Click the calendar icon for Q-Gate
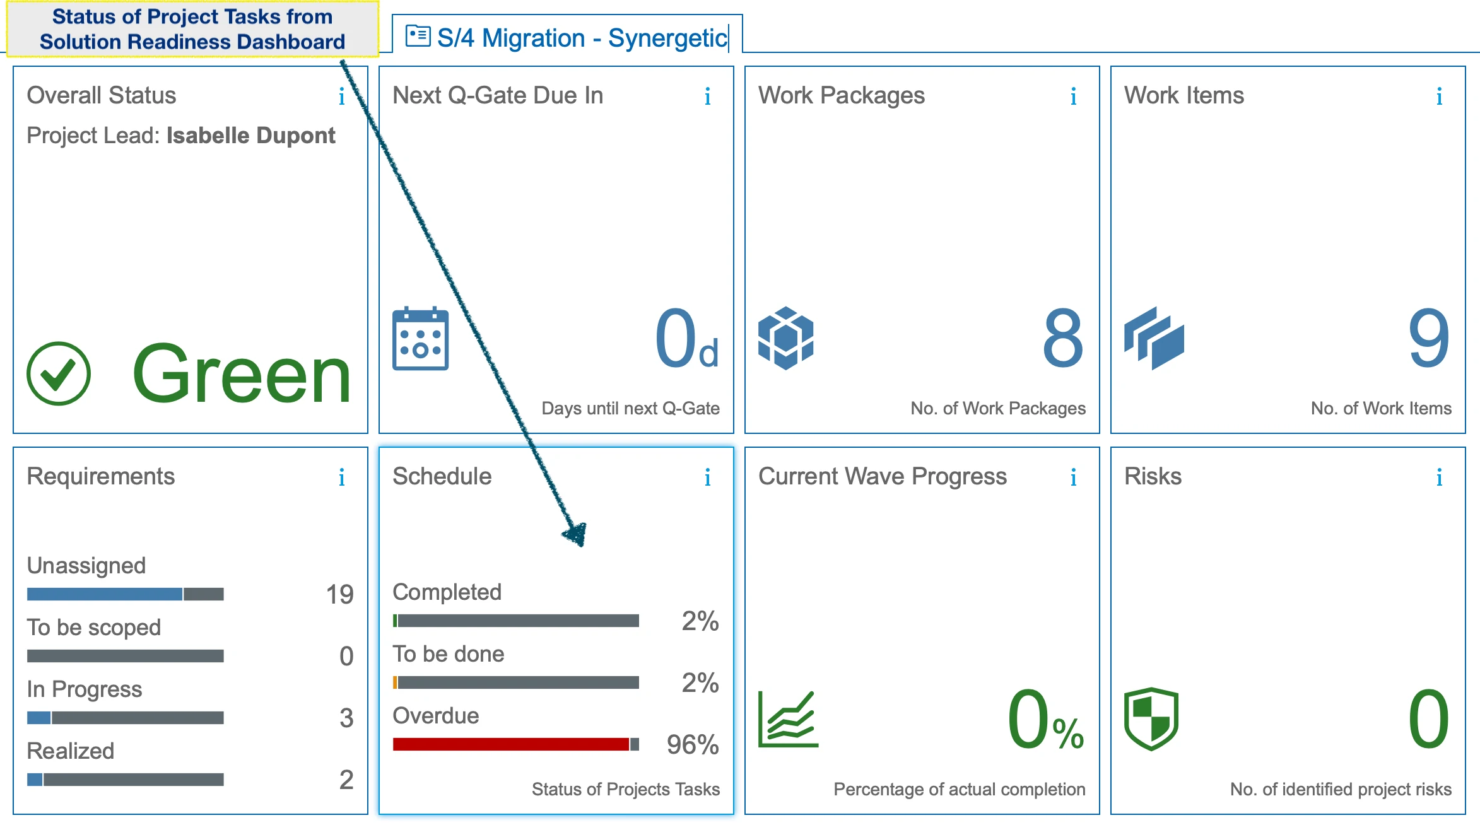Viewport: 1480px width, 825px height. (420, 339)
